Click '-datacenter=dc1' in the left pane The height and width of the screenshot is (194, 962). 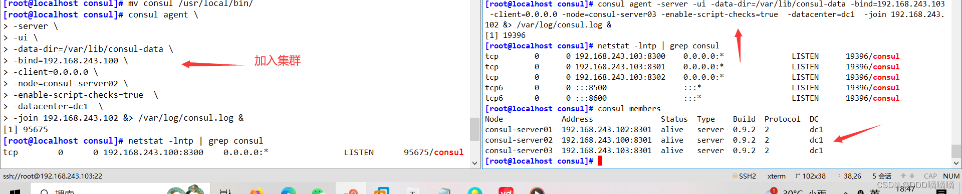pos(51,107)
